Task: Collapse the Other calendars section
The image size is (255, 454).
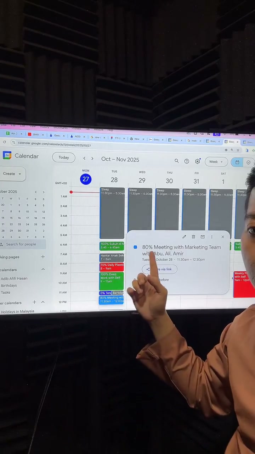Action: tap(43, 302)
